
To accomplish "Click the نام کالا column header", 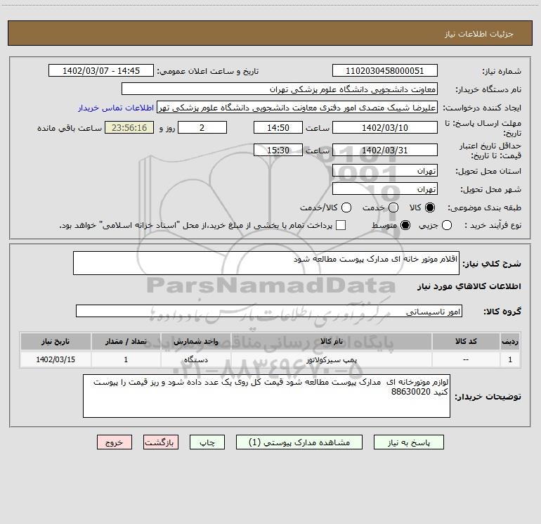I will pyautogui.click(x=332, y=341).
